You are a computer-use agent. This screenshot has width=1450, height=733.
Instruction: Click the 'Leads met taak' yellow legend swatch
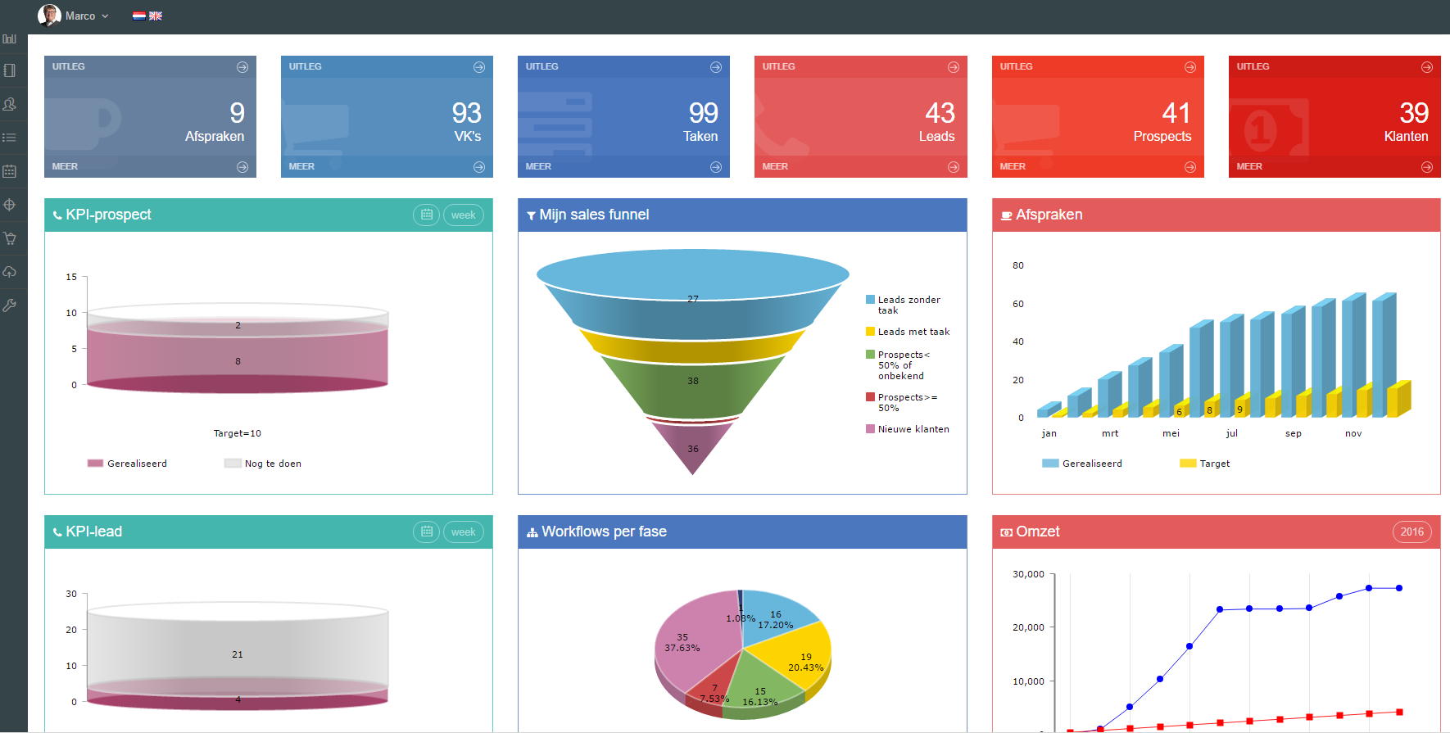(870, 332)
